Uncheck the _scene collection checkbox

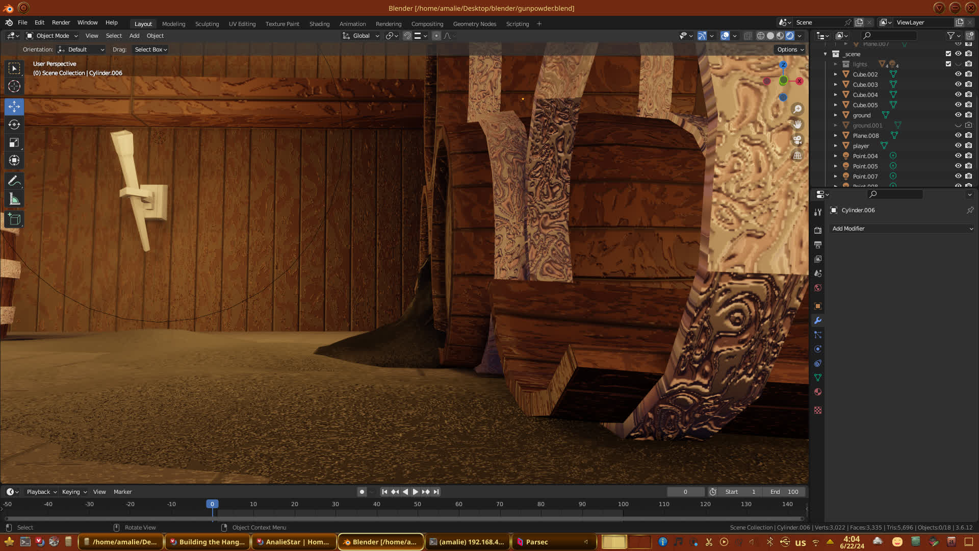point(948,54)
